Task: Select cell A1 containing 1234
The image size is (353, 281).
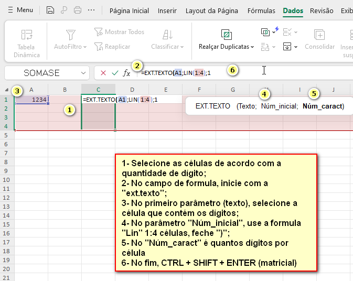Action: click(31, 99)
